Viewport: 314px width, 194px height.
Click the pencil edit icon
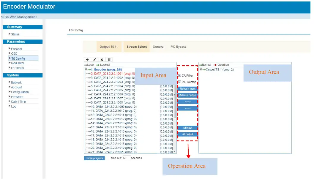click(x=94, y=60)
